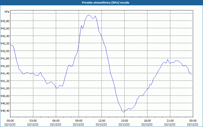This screenshot has height=127, width=203.
Task: Pick the 941,00 y-axis label
Action: tap(5, 88)
